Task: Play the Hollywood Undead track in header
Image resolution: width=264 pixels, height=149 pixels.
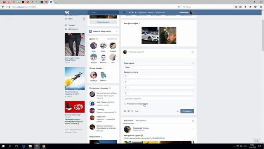Action: pos(133,12)
